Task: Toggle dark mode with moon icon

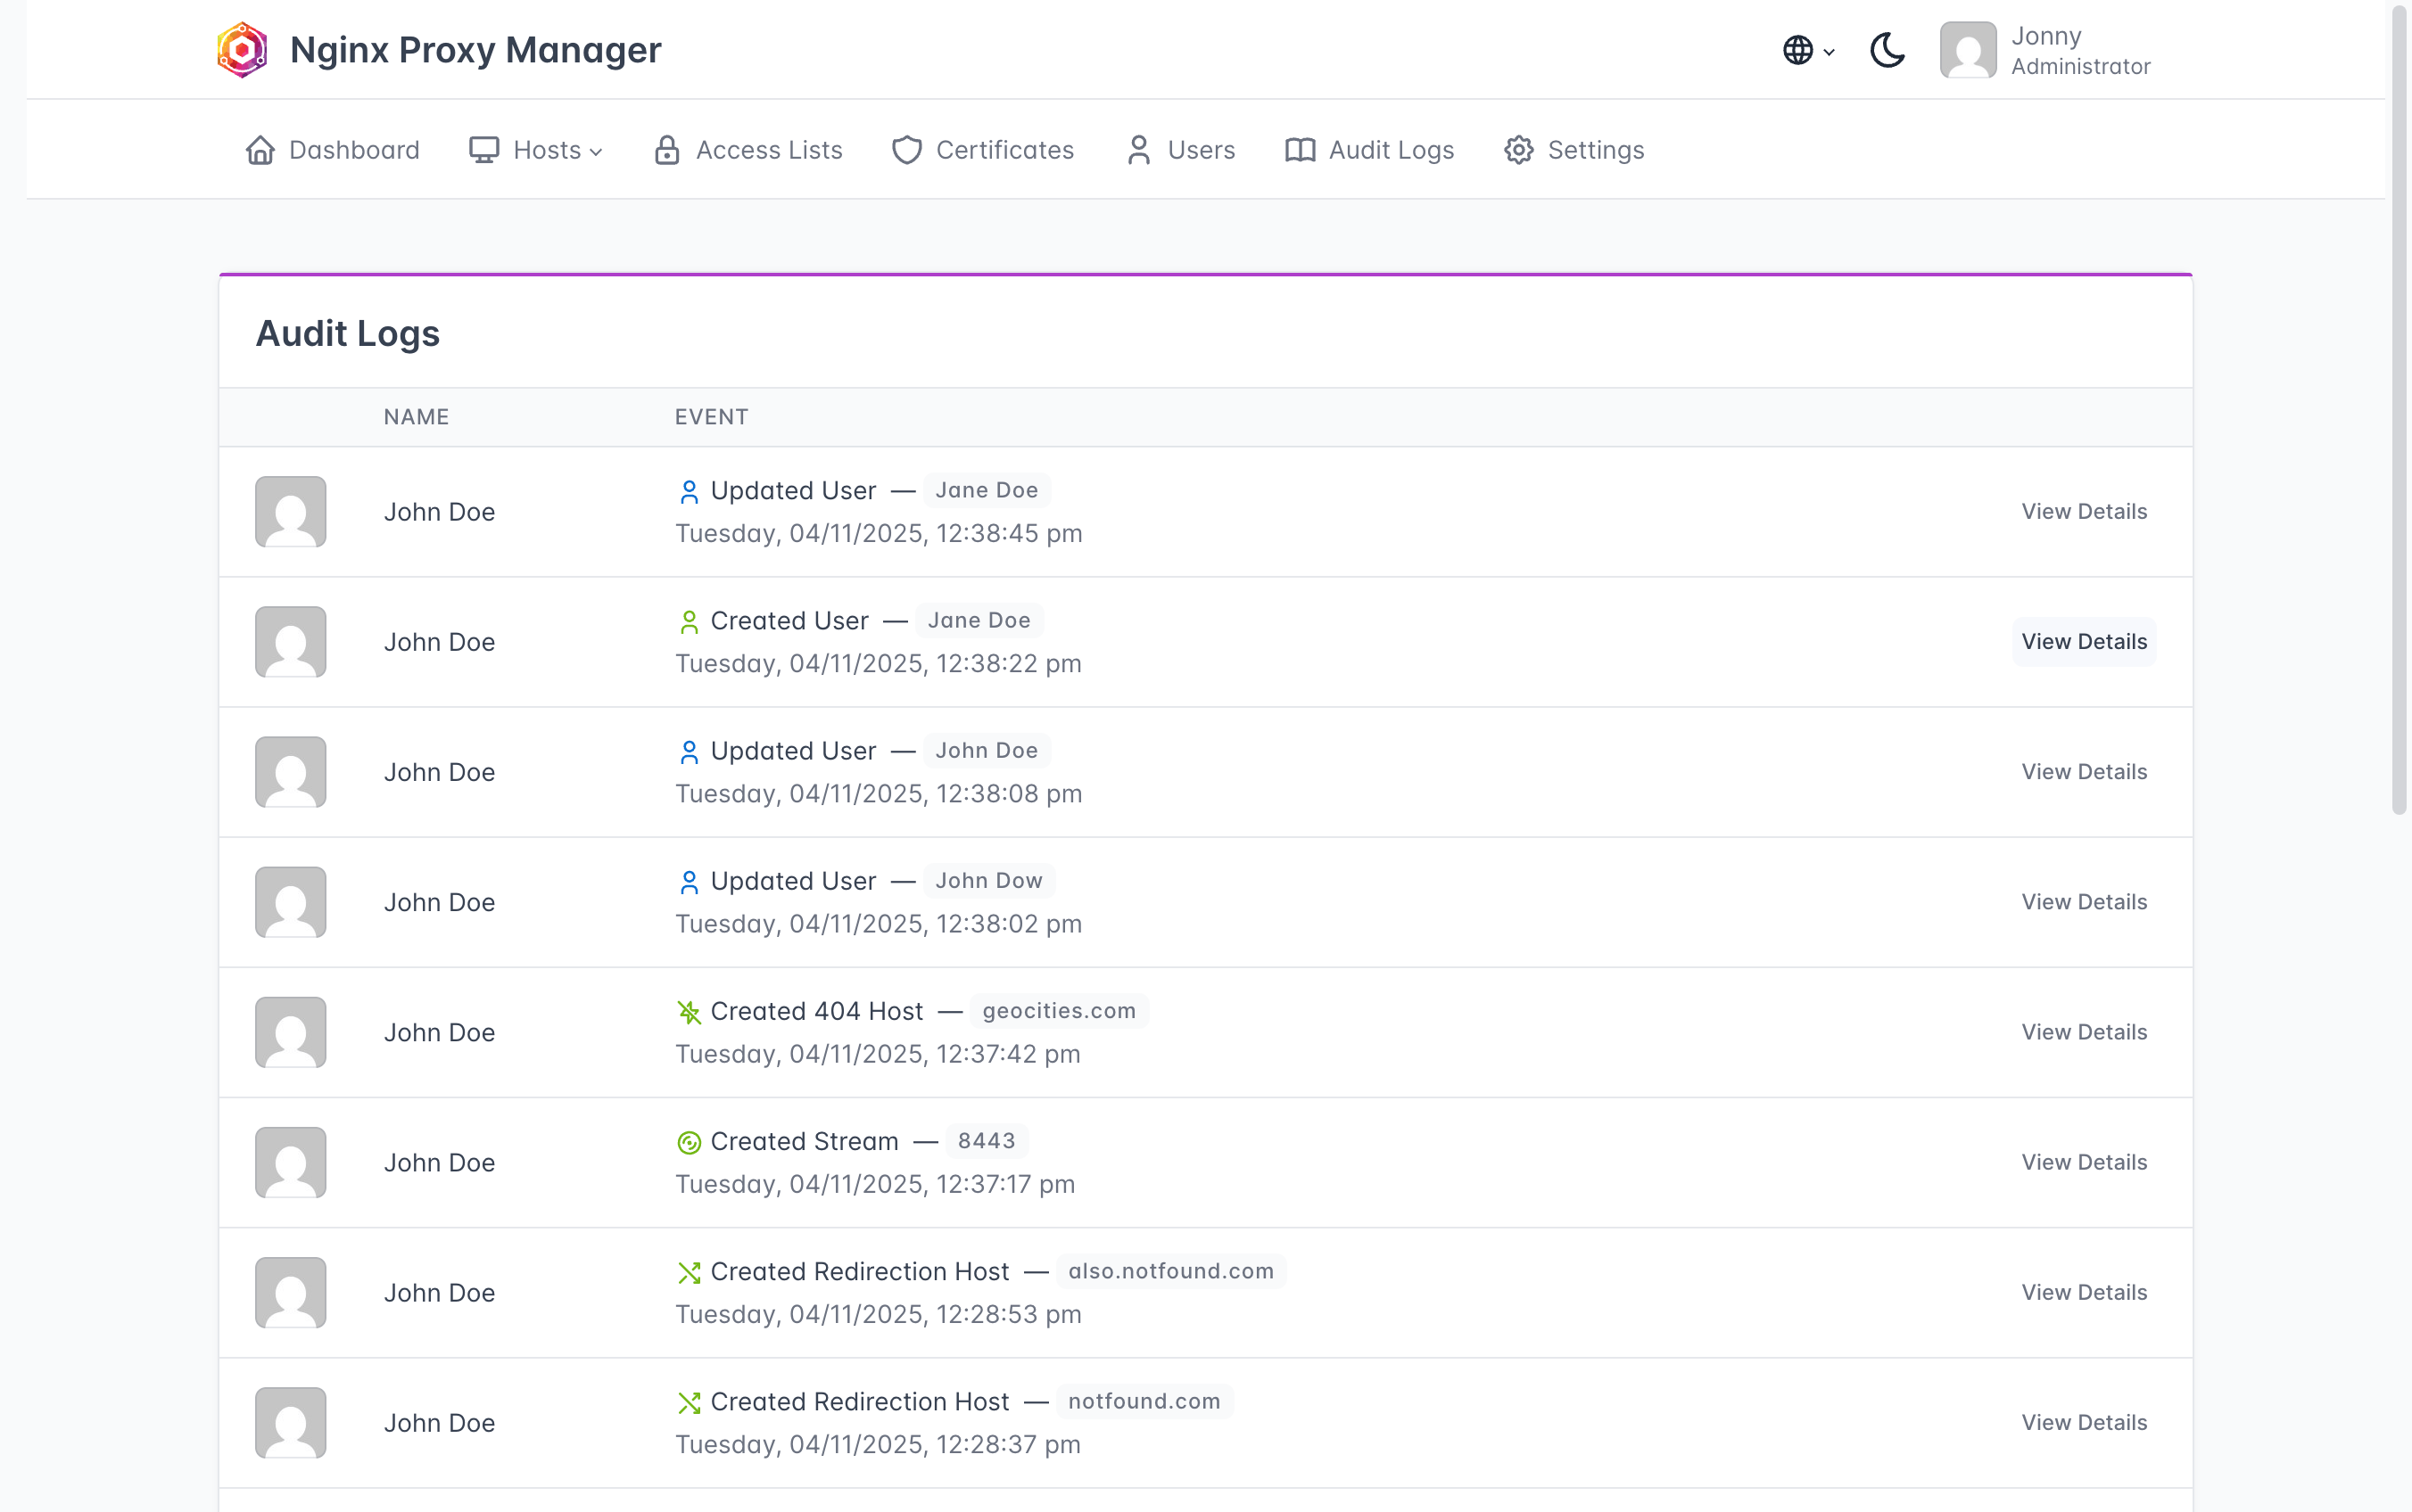Action: 1887,50
